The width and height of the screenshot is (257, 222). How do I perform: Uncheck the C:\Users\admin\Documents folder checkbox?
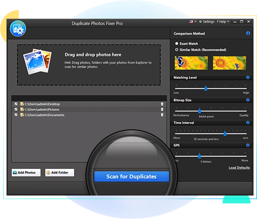(16, 115)
